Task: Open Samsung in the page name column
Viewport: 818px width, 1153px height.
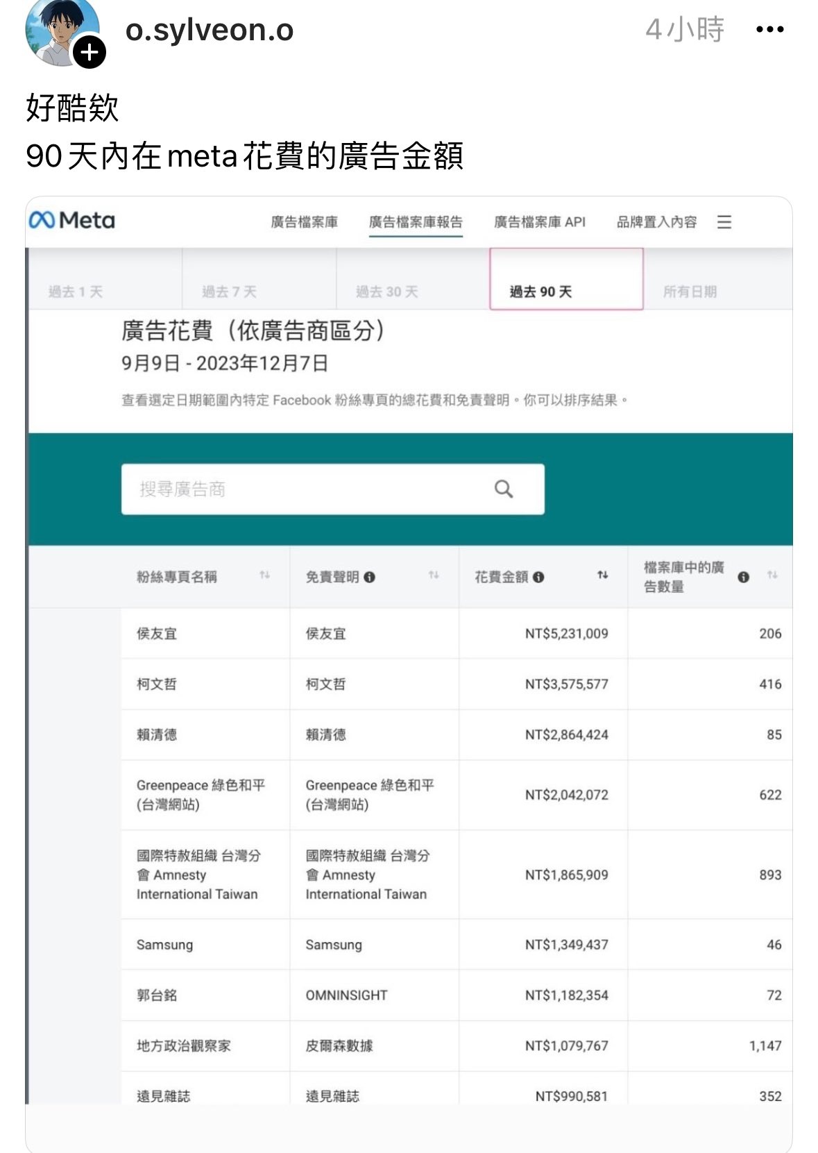Action: pos(165,945)
